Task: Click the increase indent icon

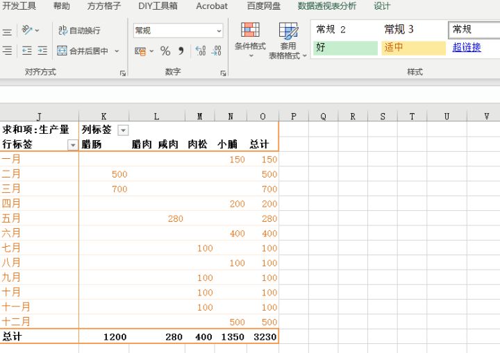Action: [x=42, y=51]
